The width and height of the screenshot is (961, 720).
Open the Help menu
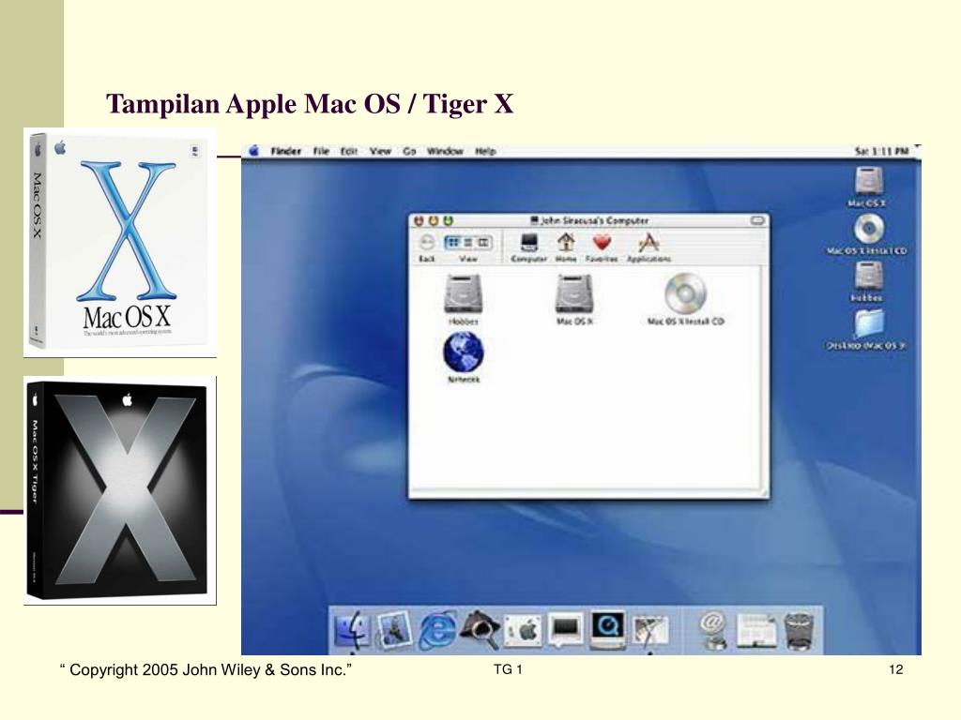[485, 151]
